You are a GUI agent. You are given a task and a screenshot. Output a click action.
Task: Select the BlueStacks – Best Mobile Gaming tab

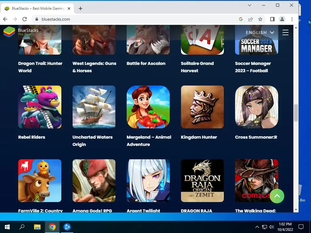(x=37, y=8)
